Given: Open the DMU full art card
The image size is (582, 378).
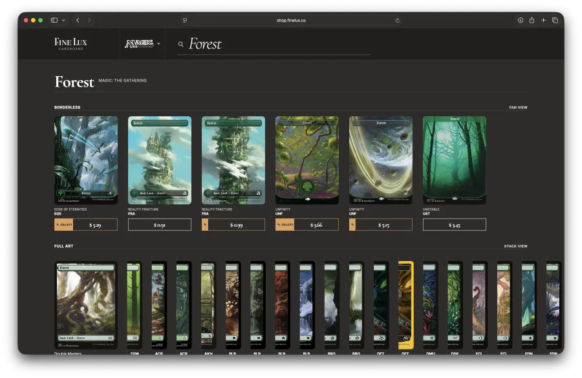Looking at the screenshot, I should coord(430,305).
